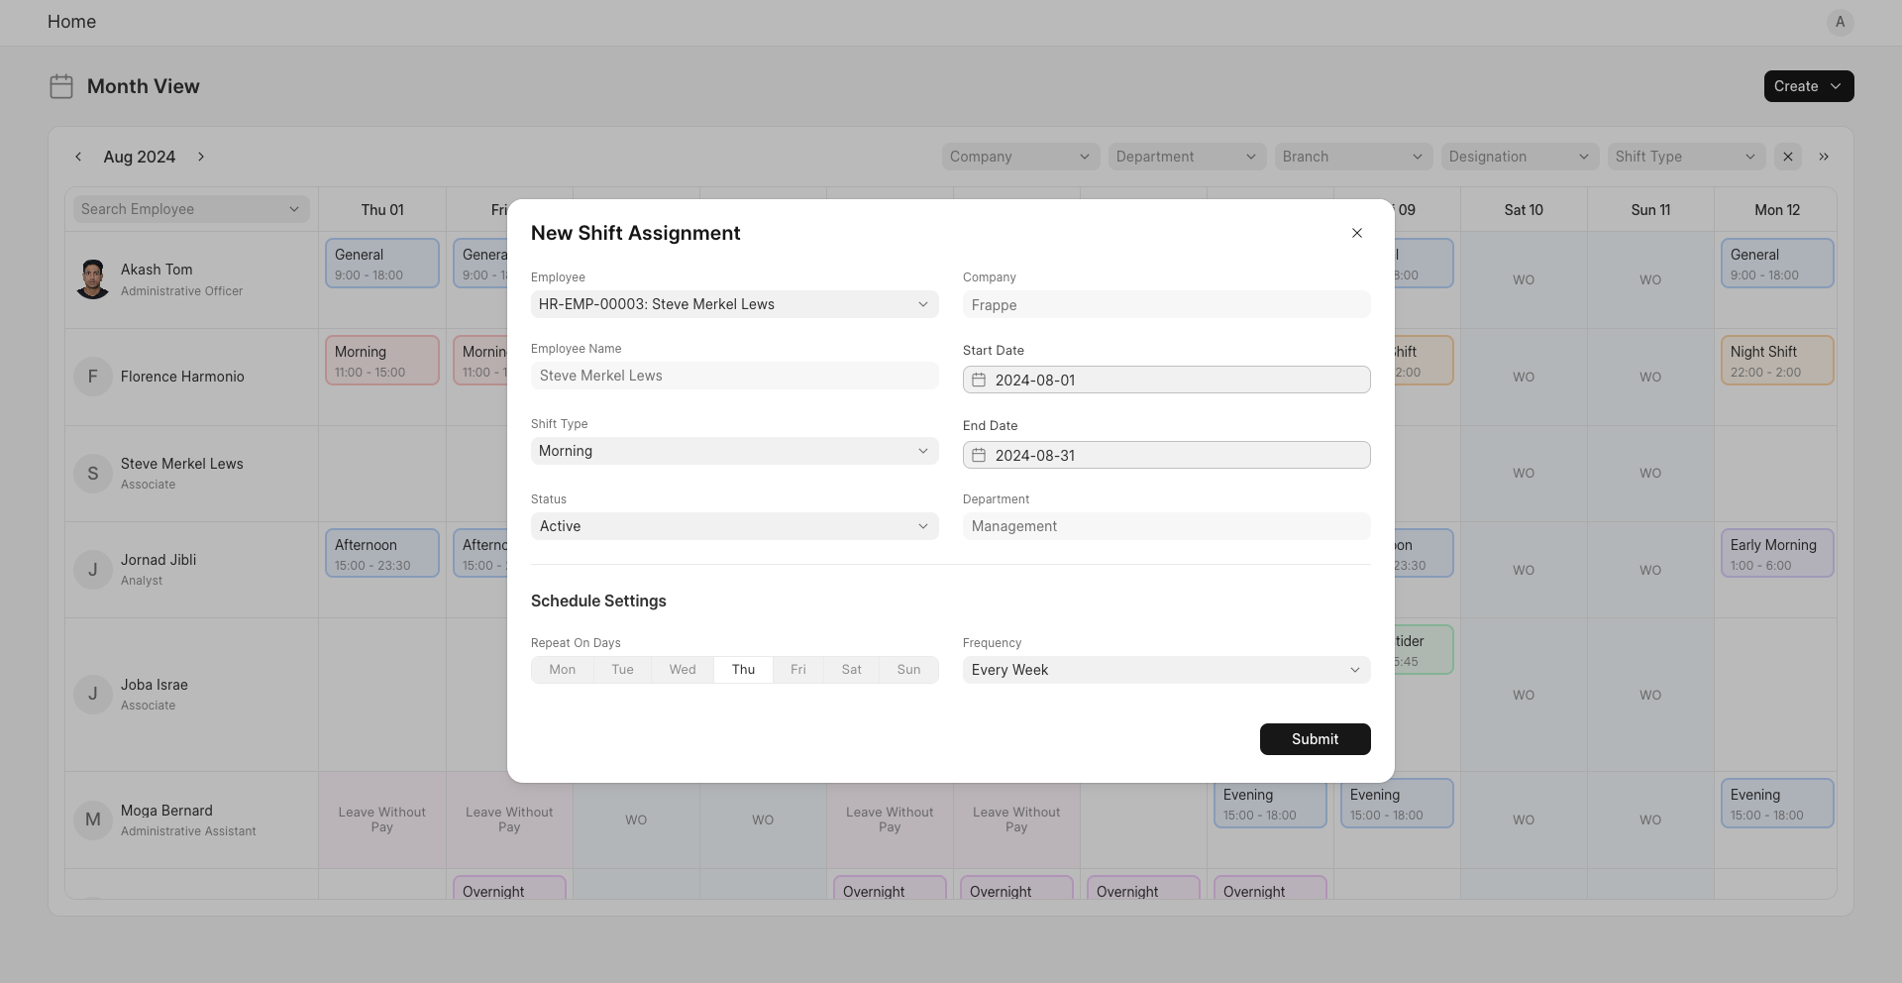Go to Home in top bar
The width and height of the screenshot is (1902, 983).
coord(71,22)
